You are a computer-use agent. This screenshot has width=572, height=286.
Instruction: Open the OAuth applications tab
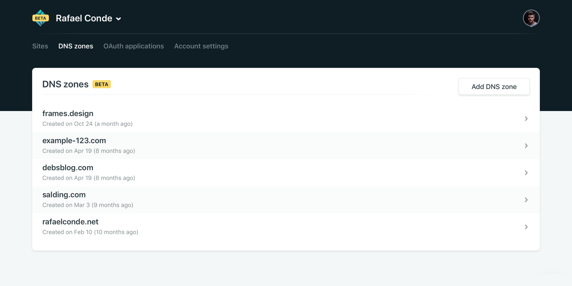click(134, 46)
